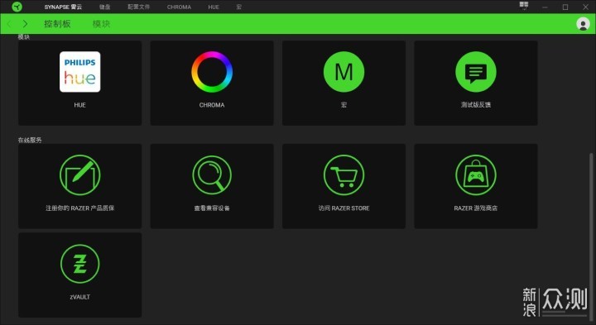Switch to the 键盘 keyboard tab
Viewport: 596px width, 325px height.
point(104,7)
